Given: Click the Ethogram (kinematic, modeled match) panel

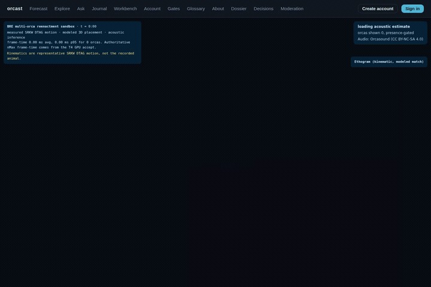Looking at the screenshot, I should [x=389, y=62].
